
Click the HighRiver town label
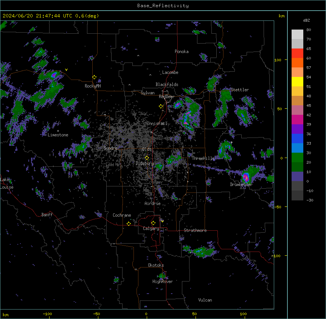click(163, 281)
